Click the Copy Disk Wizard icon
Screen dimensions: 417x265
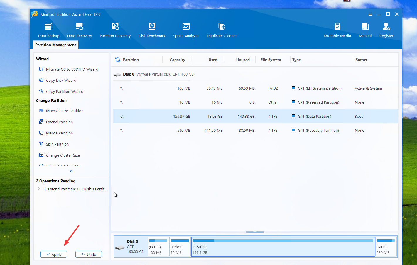[41, 80]
